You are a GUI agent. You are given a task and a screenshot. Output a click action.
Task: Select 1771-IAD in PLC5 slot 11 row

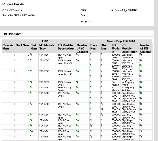tap(43, 137)
